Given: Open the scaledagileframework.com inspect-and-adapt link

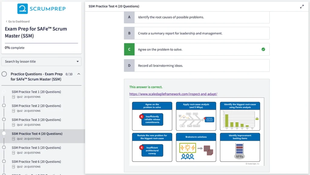Looking at the screenshot, I should click(x=173, y=94).
